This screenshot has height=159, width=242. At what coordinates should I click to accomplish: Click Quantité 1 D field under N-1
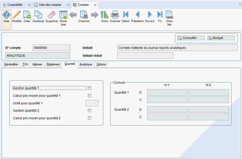pos(167,92)
